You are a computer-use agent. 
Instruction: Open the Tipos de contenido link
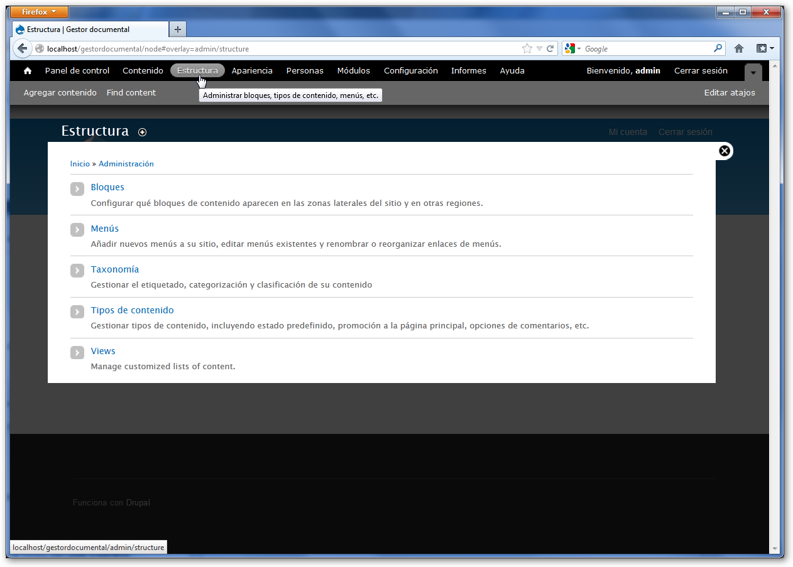coord(132,310)
